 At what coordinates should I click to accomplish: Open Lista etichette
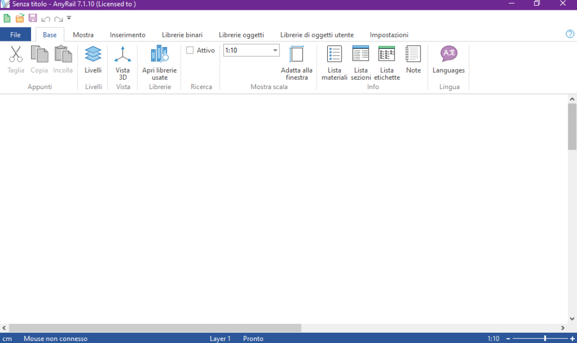(387, 63)
